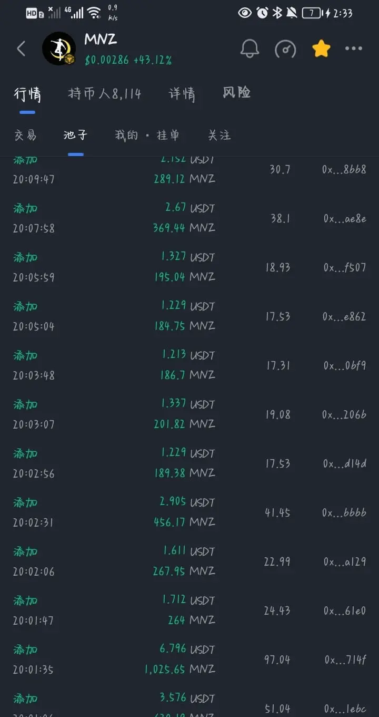
Task: Tap the back arrow icon
Action: [21, 49]
